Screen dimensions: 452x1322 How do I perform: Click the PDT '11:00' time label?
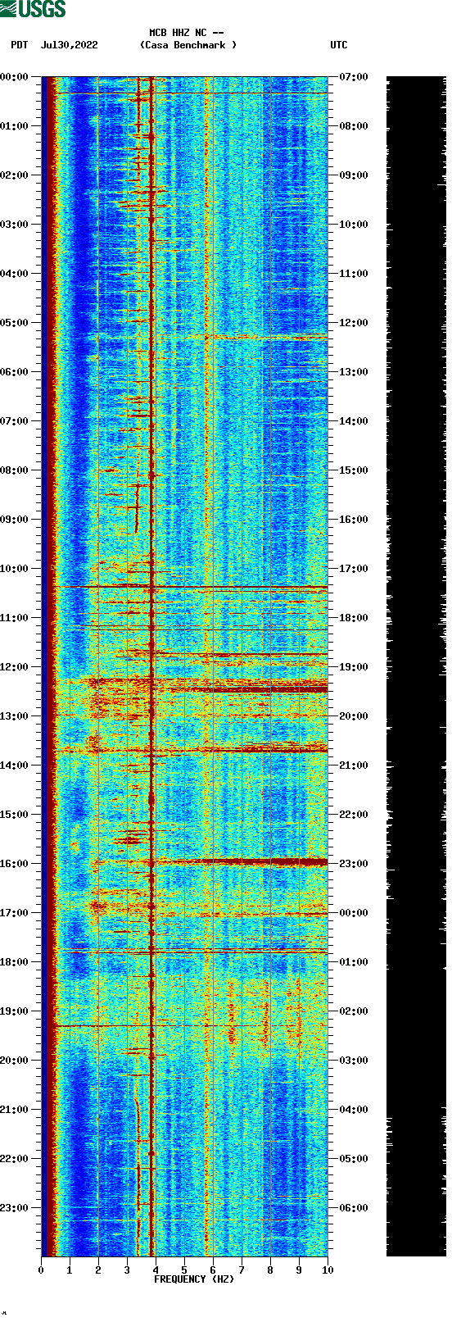click(x=14, y=618)
